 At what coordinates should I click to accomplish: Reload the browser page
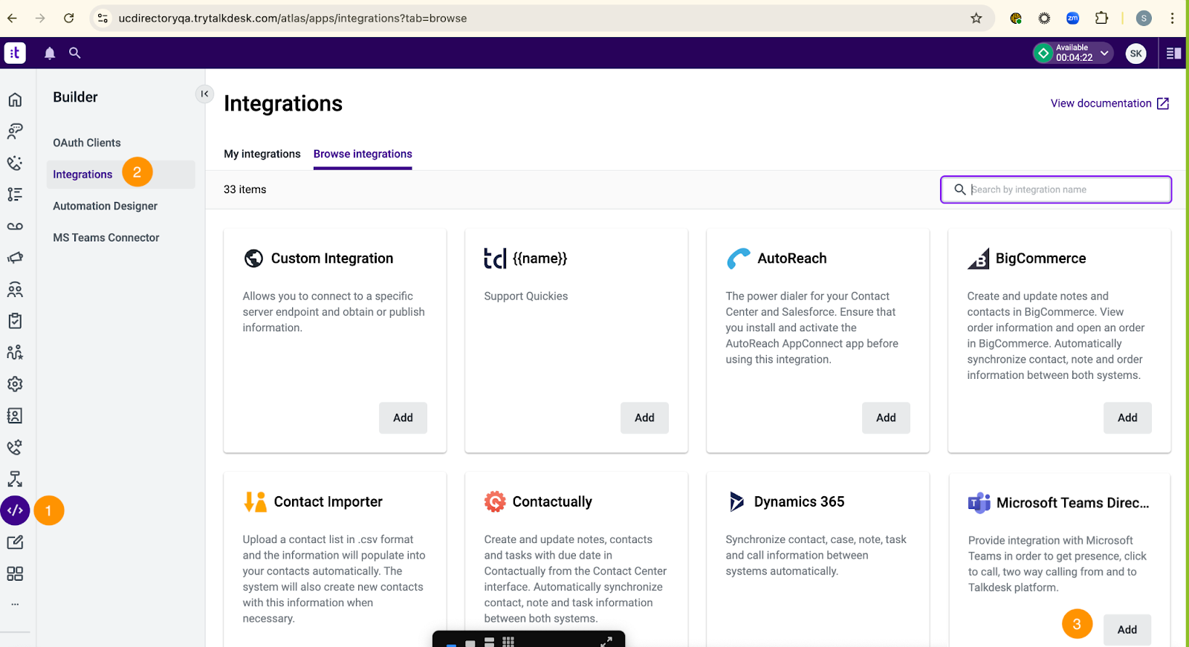[x=68, y=18]
